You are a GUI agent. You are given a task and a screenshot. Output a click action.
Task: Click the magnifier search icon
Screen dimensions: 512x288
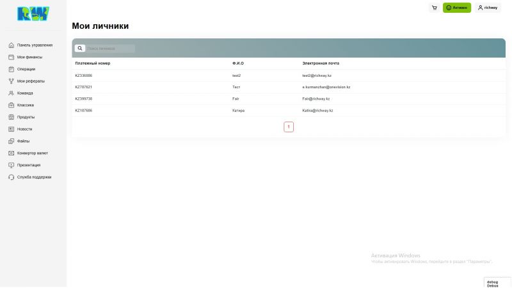point(80,48)
